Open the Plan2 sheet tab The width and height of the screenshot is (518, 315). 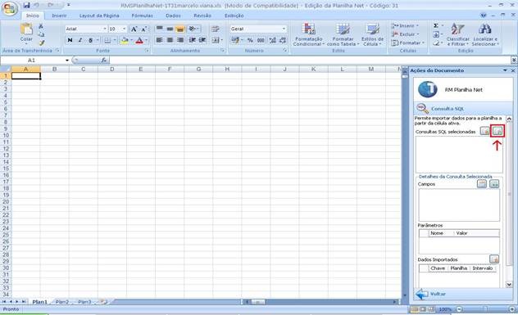click(x=62, y=302)
